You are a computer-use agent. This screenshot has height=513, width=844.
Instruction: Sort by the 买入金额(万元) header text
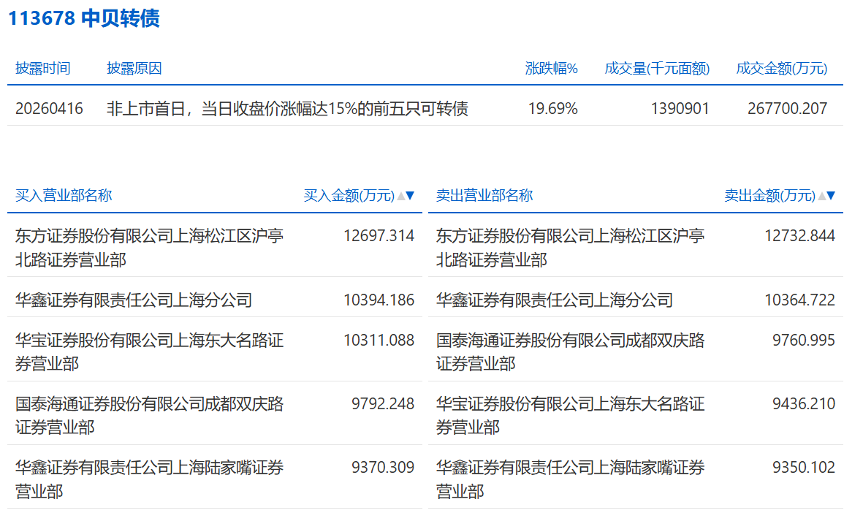point(349,196)
